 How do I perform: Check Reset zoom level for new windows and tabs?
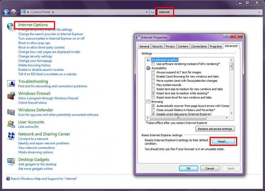(153, 98)
